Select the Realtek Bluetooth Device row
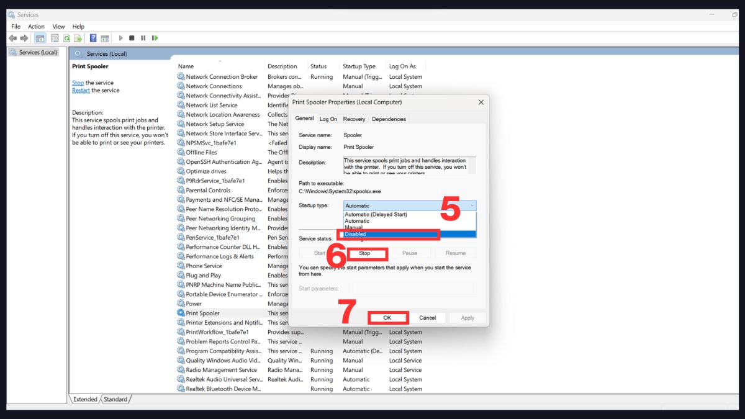The width and height of the screenshot is (745, 419). 302,389
